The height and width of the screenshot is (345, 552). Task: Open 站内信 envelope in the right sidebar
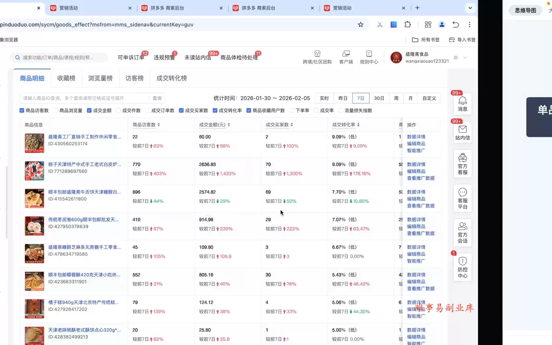pos(462,133)
